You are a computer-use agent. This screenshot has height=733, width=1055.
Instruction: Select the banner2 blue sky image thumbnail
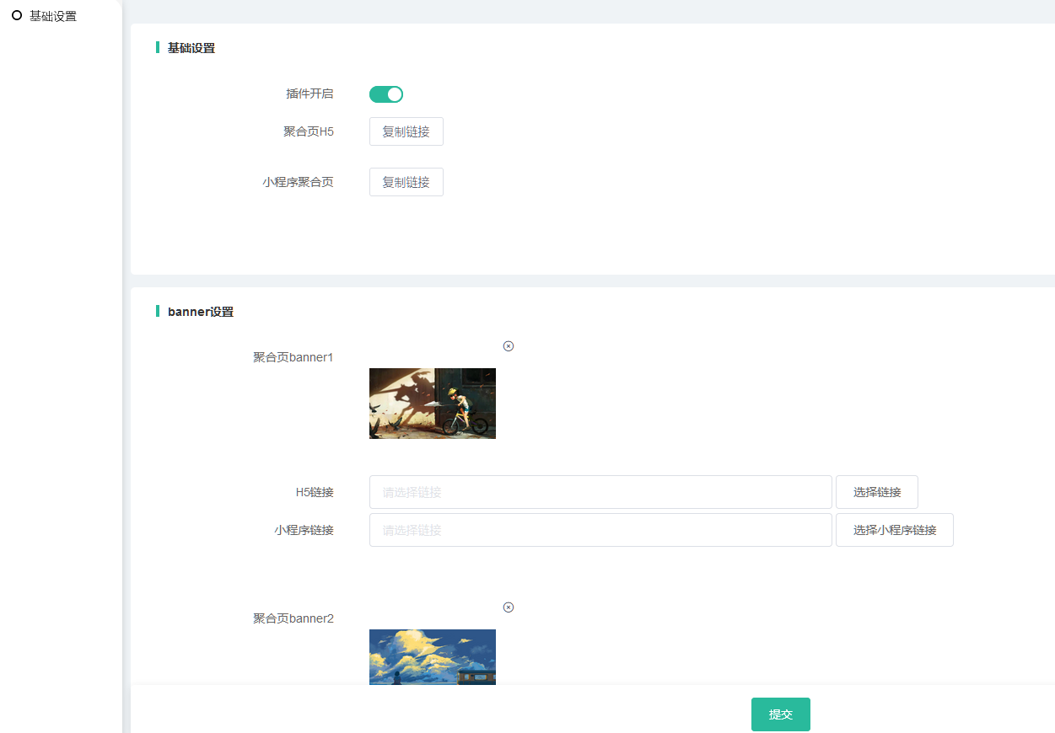coord(433,656)
